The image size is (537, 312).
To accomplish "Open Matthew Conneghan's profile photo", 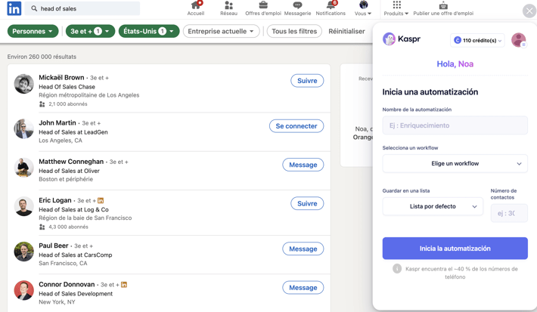I will tap(24, 168).
